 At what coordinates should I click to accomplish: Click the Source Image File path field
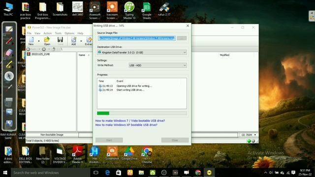coord(137,38)
